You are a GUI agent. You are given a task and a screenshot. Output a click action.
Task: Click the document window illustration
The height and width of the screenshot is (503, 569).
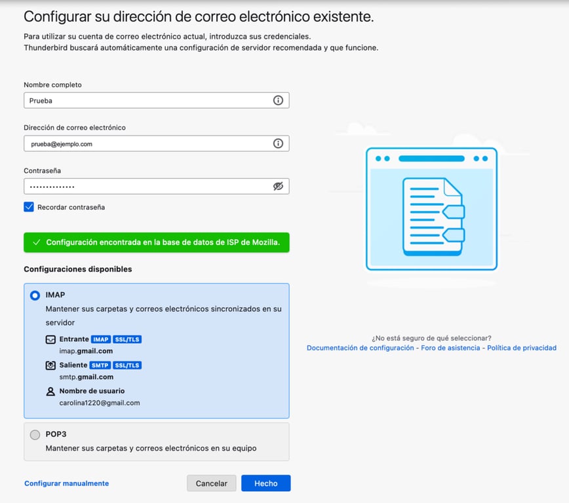pos(431,209)
